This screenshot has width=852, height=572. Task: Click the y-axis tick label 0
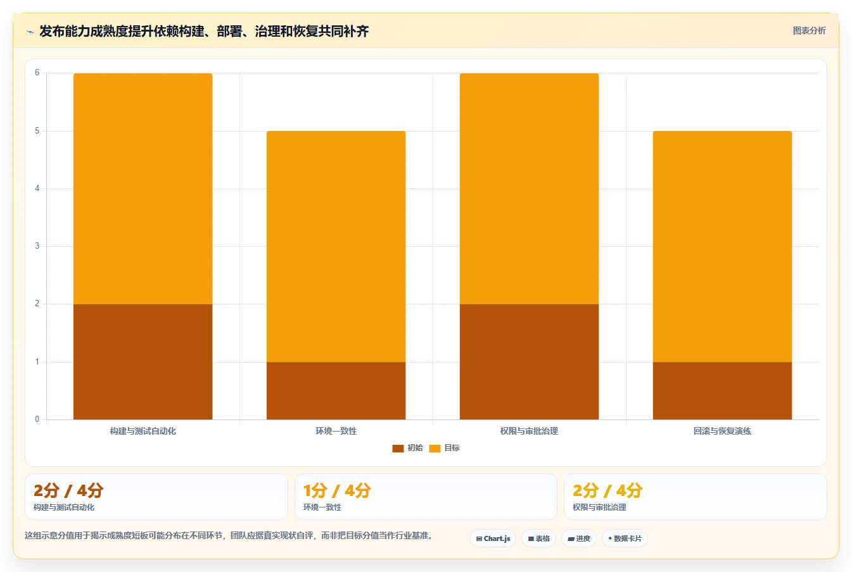pos(37,419)
